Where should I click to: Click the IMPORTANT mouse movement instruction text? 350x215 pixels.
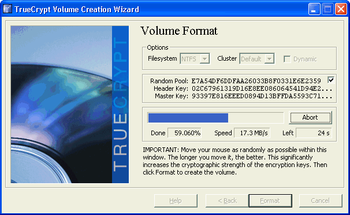235,161
